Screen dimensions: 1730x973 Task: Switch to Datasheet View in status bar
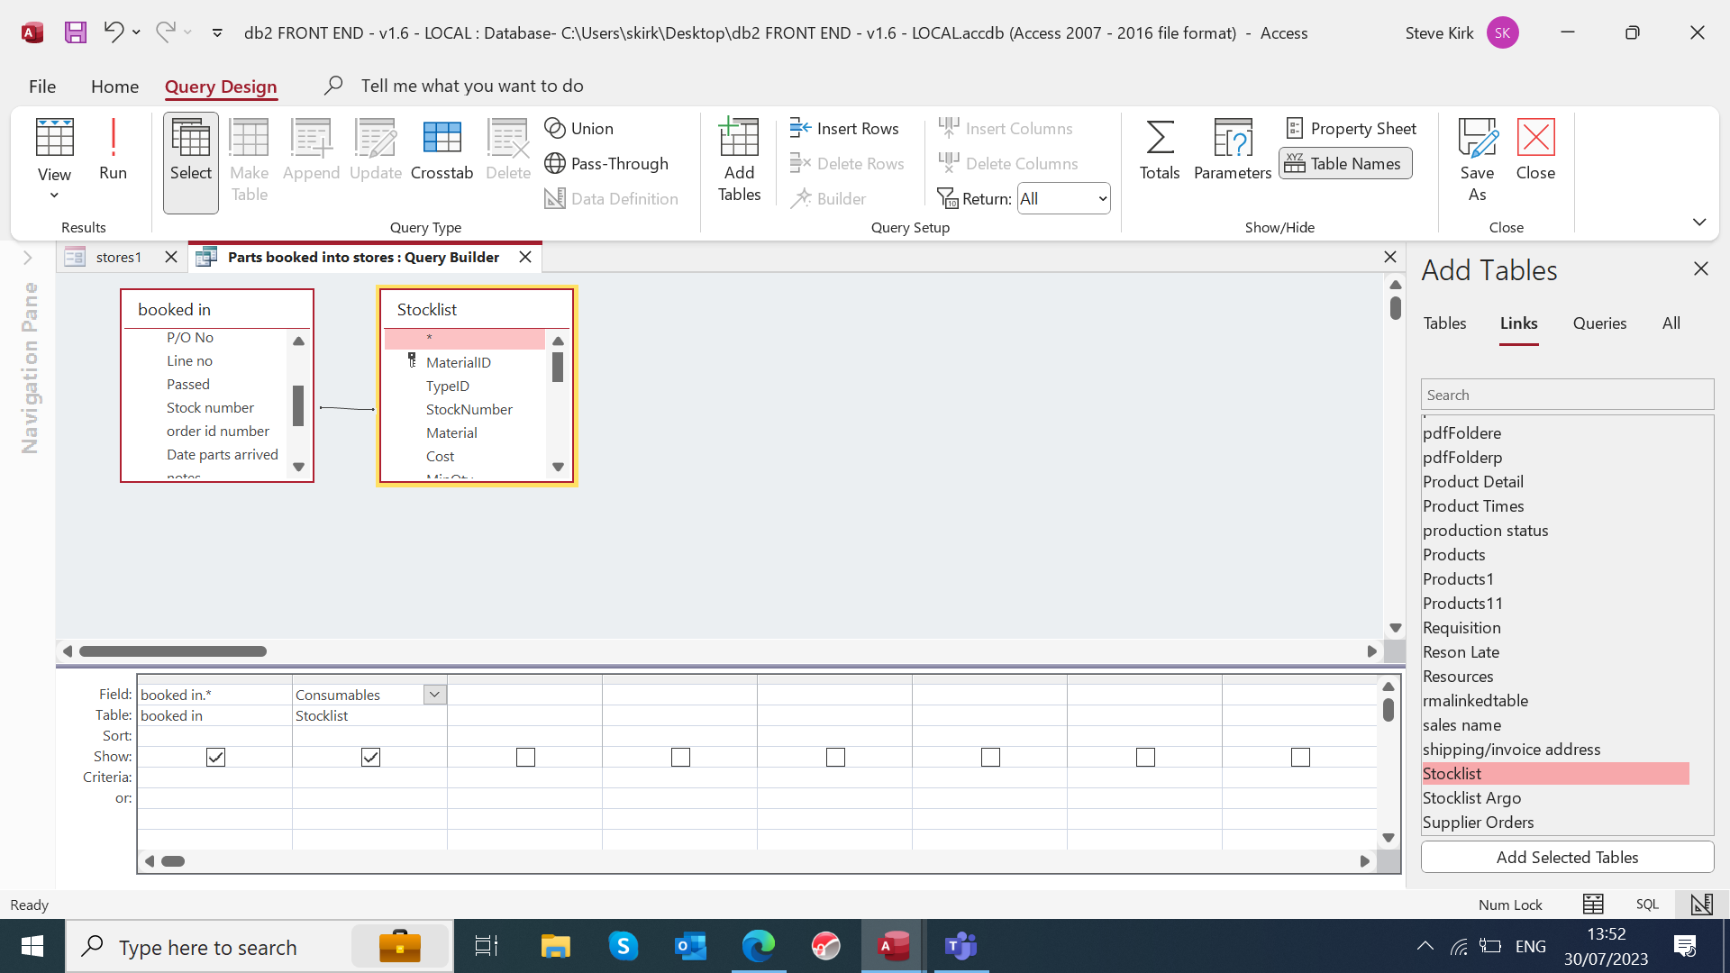point(1593,904)
